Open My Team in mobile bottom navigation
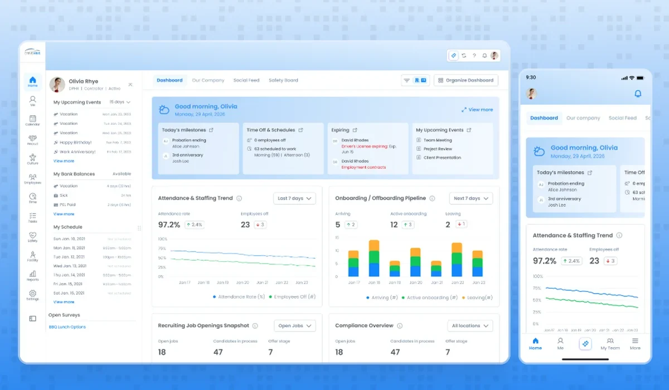The height and width of the screenshot is (390, 669). click(x=610, y=344)
